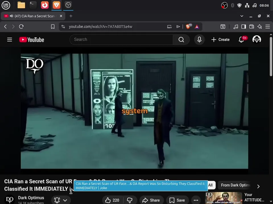Open the Brave Wallet icon
273x204 pixels.
click(x=252, y=27)
